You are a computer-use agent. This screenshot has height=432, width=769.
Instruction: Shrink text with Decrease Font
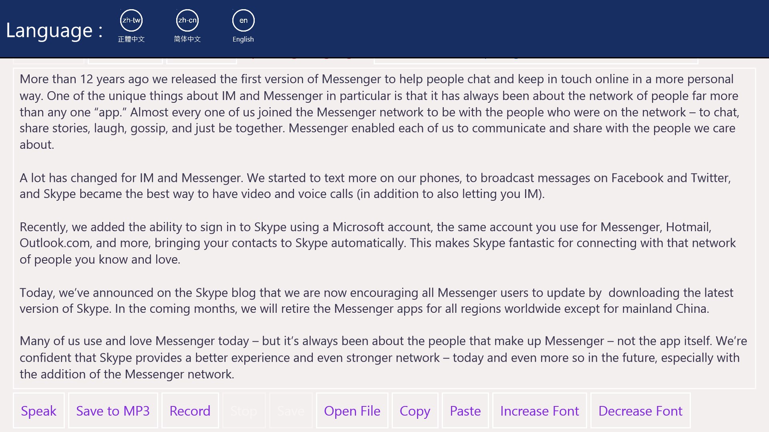click(640, 411)
